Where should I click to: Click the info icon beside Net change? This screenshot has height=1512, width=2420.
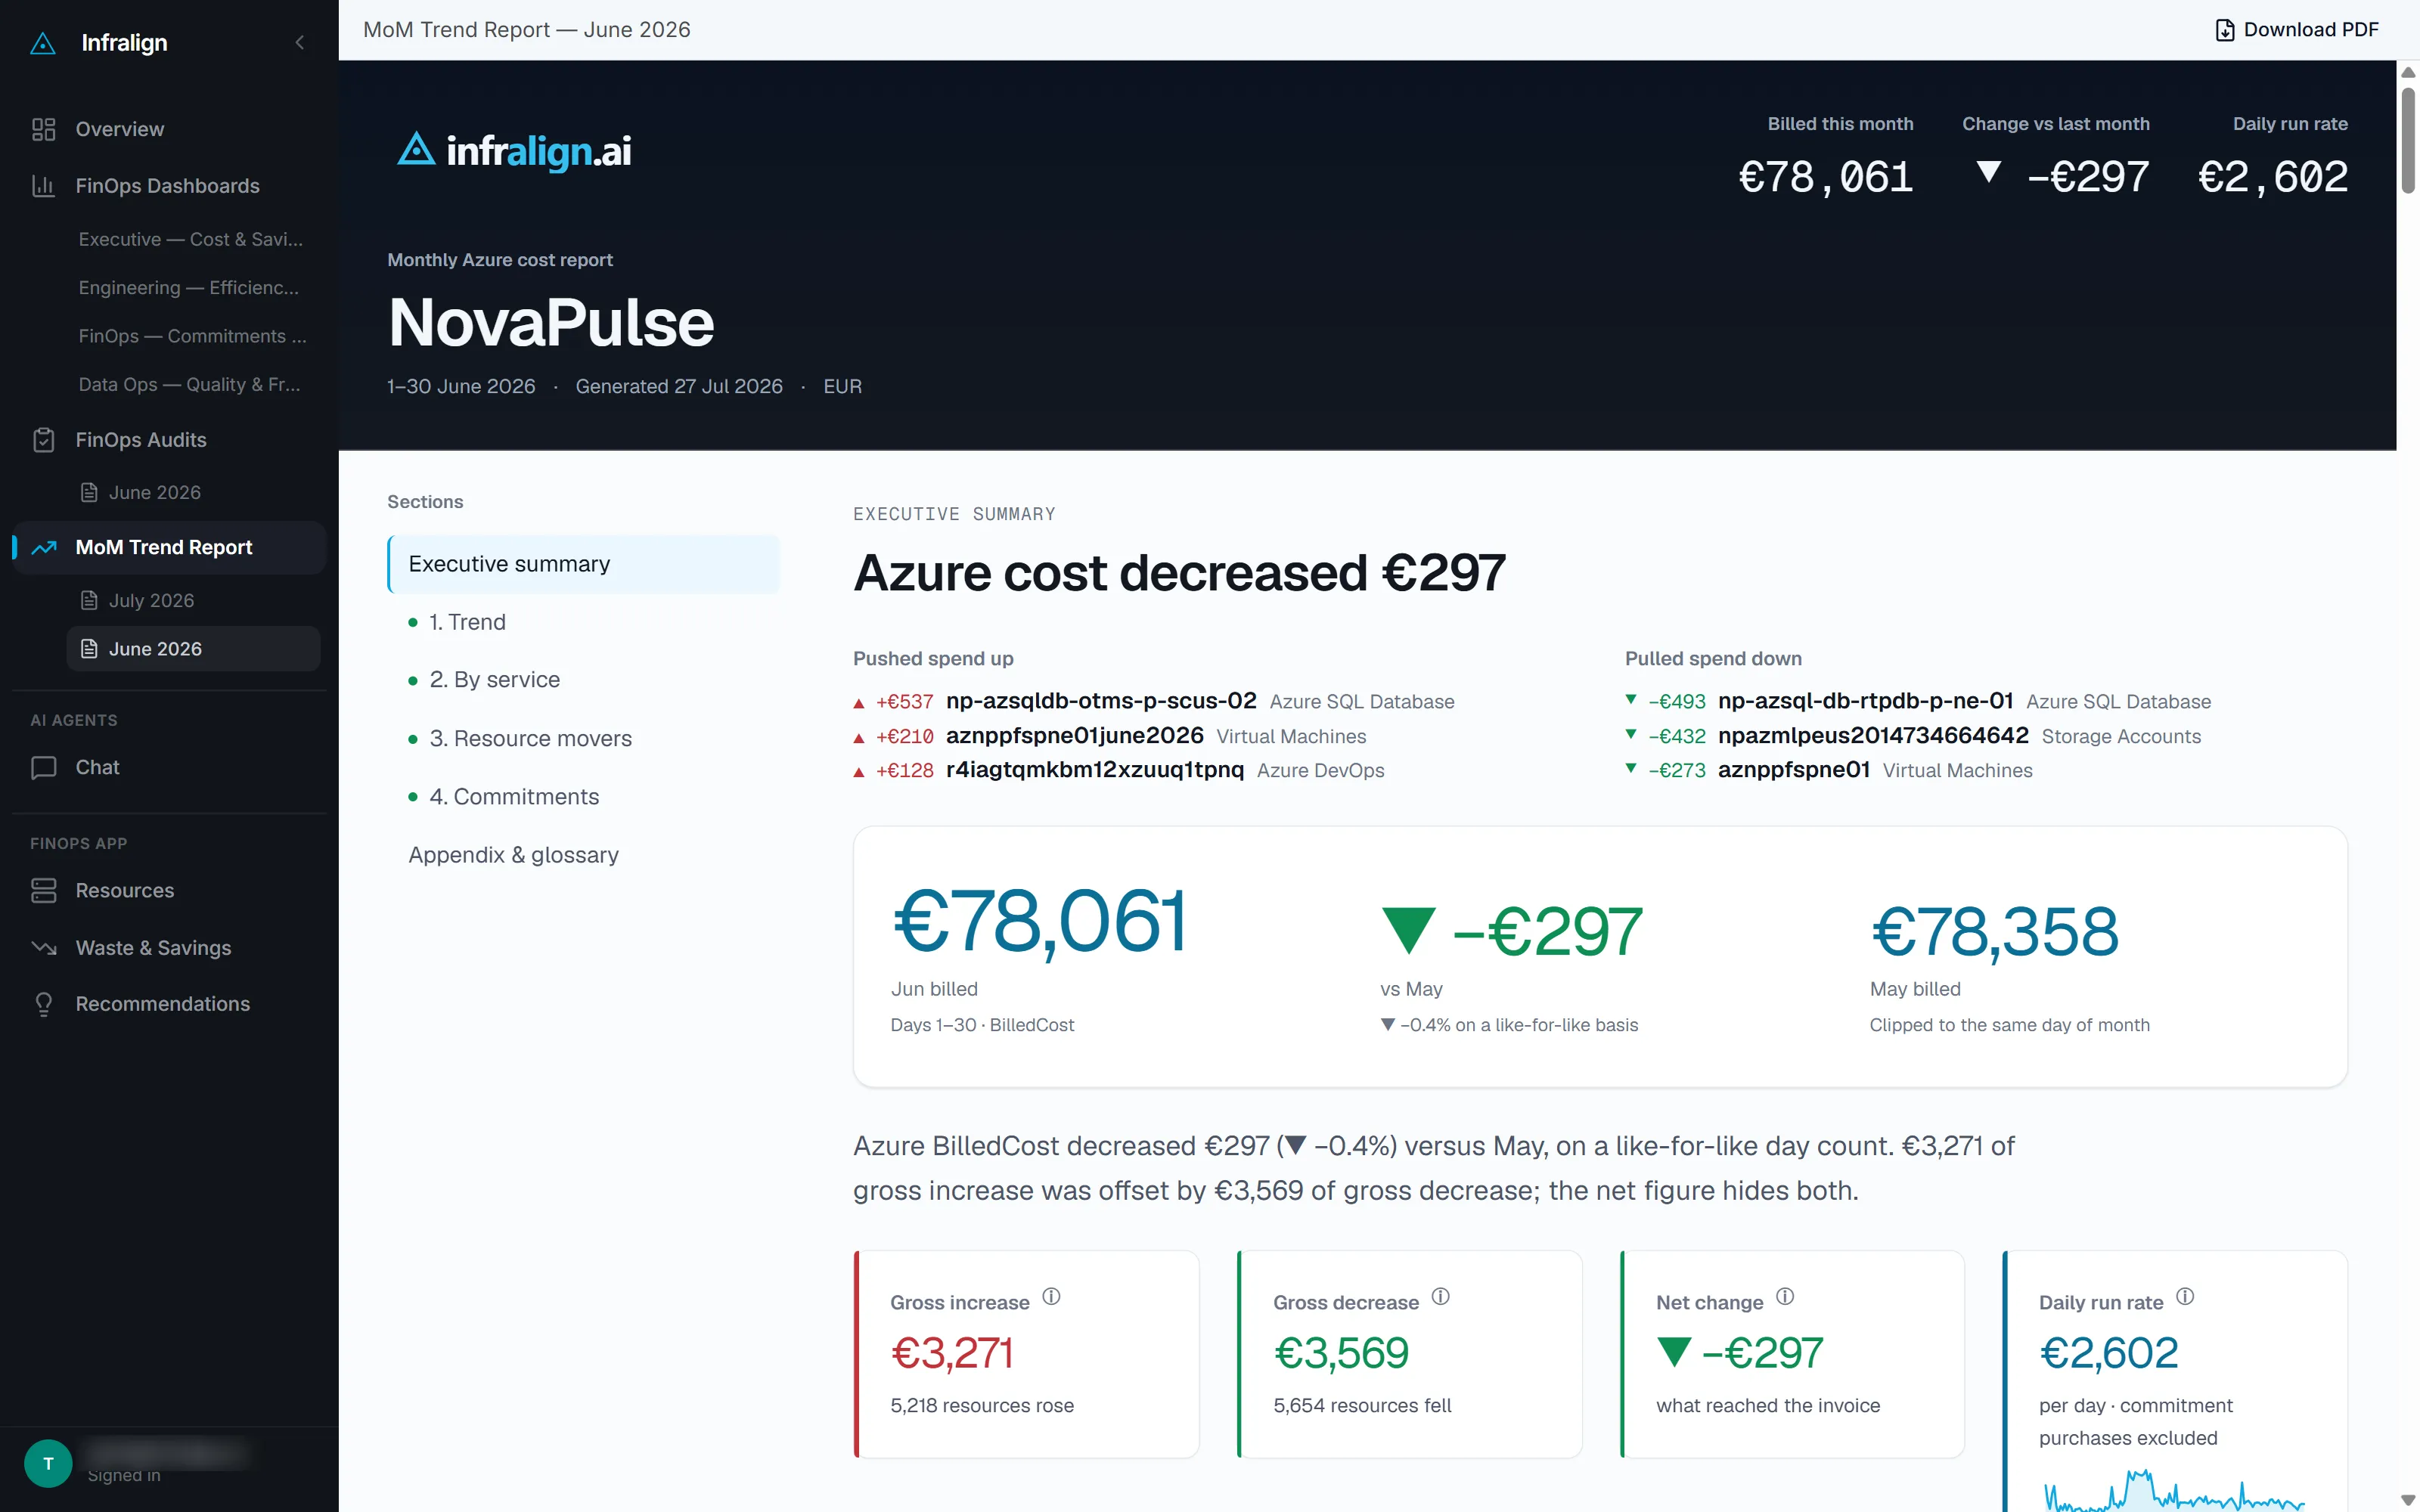(x=1785, y=1296)
